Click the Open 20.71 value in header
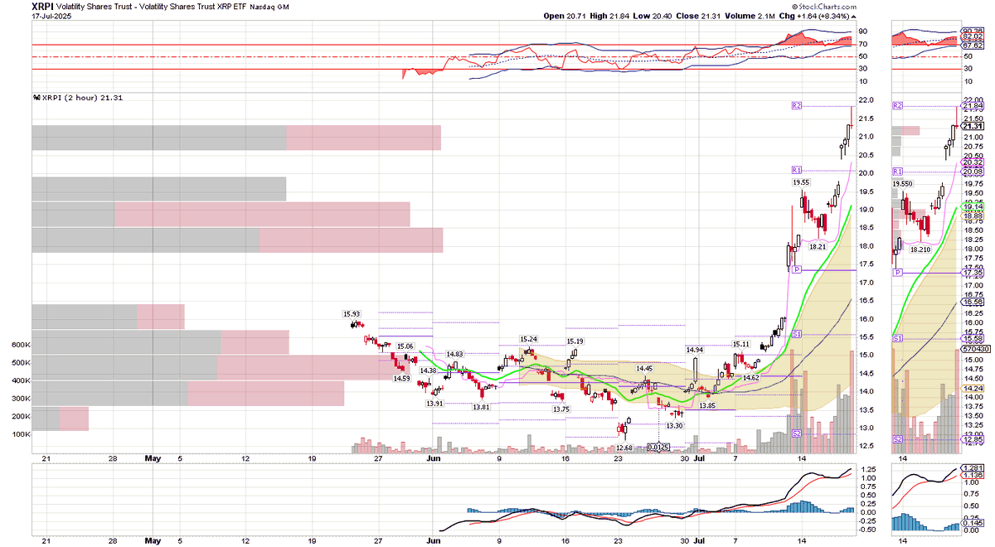 pyautogui.click(x=567, y=16)
